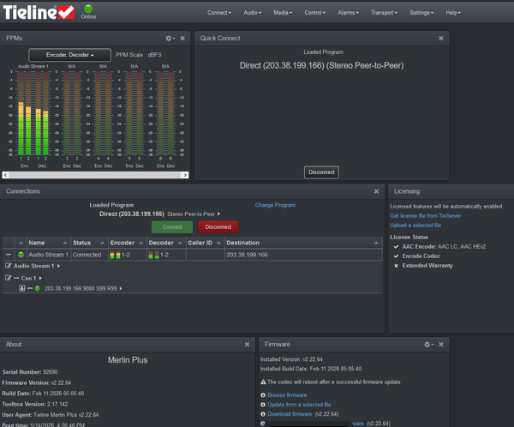Click green status dot in Audio Stream 1 row
This screenshot has width=514, height=427.
(21, 255)
